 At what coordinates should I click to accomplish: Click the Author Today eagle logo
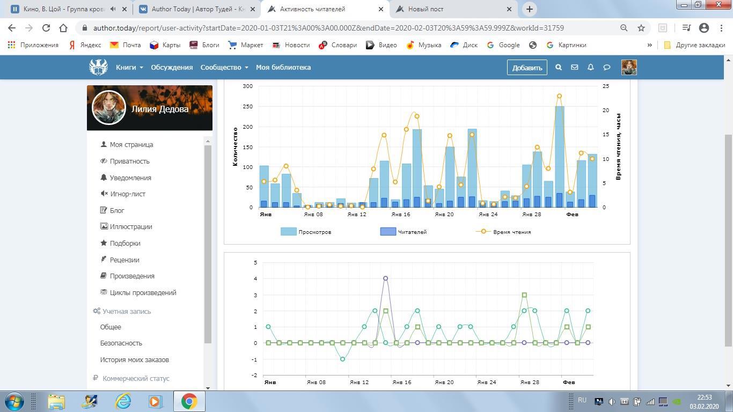(98, 67)
